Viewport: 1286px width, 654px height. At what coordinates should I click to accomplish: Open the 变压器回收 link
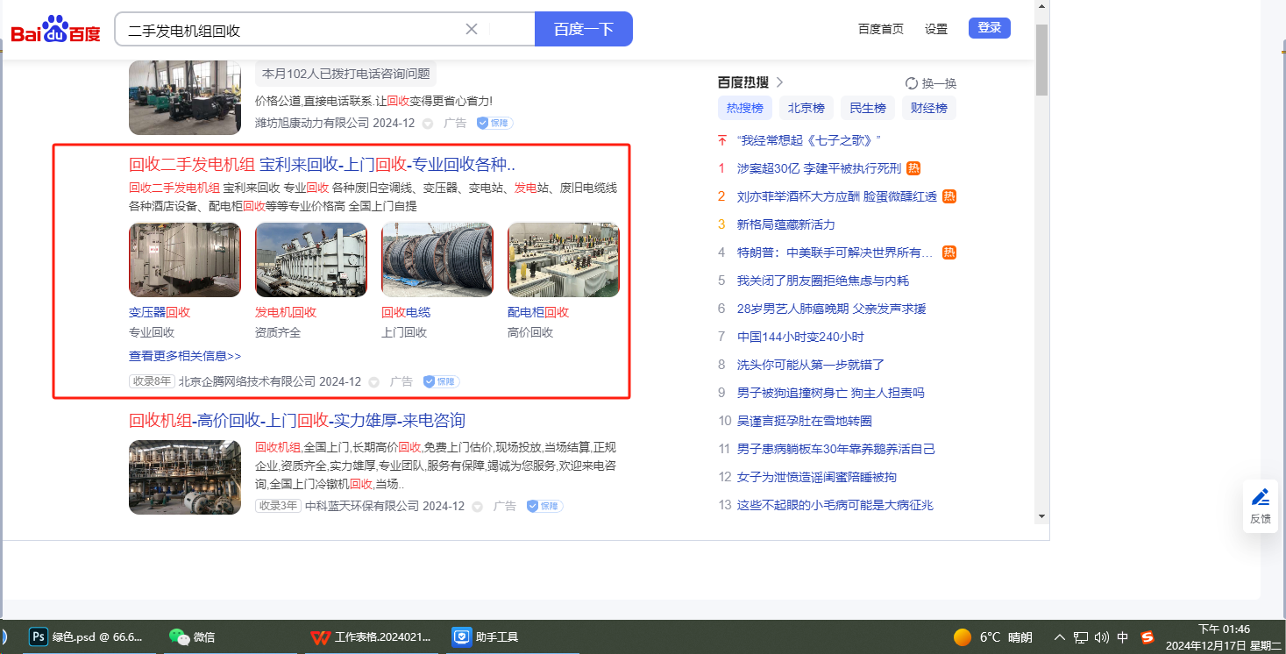click(160, 312)
